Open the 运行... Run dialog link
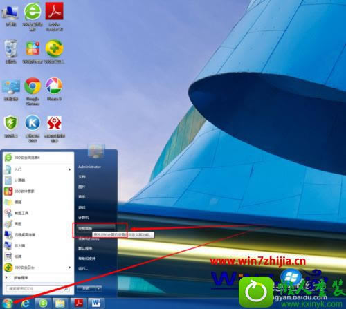The image size is (346, 309). (x=83, y=269)
